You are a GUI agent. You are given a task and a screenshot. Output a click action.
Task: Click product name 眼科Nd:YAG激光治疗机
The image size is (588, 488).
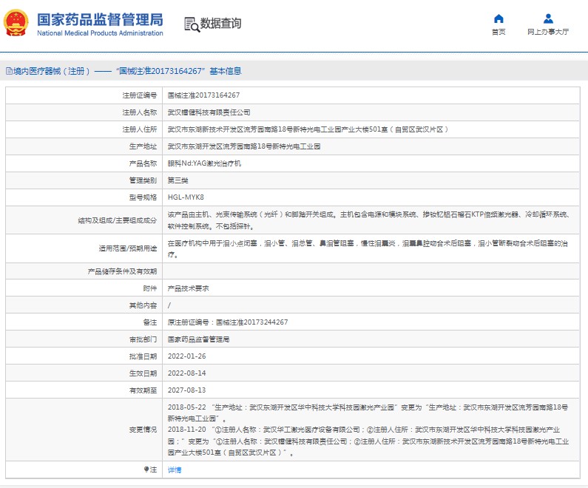[x=204, y=163]
